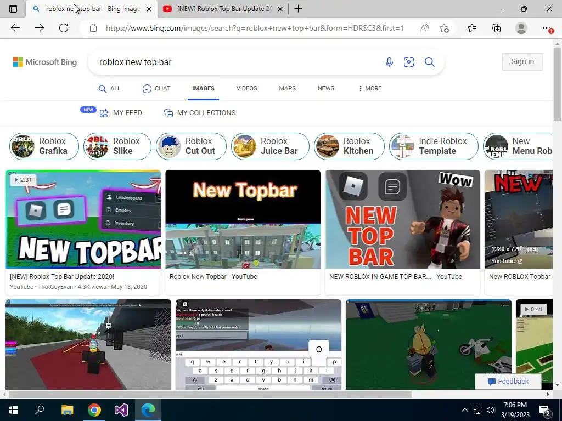The height and width of the screenshot is (421, 562).
Task: Open a new browser tab
Action: (x=298, y=9)
